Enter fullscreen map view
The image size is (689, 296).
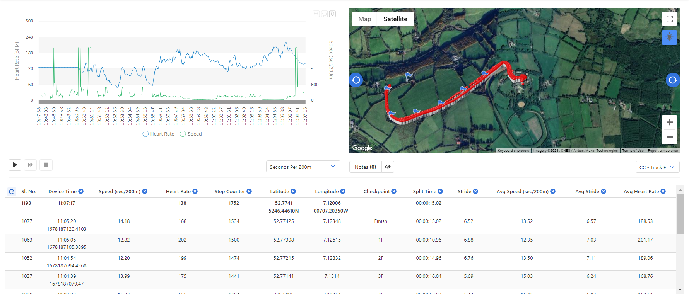pos(669,19)
